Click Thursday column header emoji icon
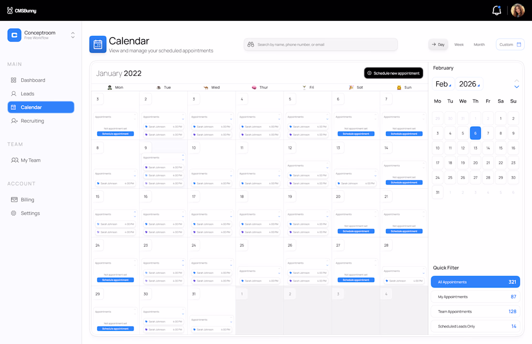 point(254,87)
